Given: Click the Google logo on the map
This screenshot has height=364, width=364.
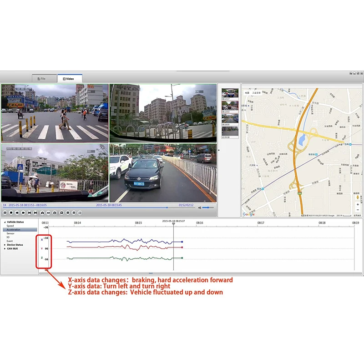Looking at the screenshot, I should tap(248, 214).
